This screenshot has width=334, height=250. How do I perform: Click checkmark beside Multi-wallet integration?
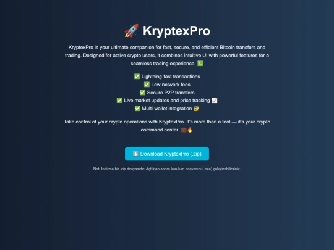[x=137, y=109]
